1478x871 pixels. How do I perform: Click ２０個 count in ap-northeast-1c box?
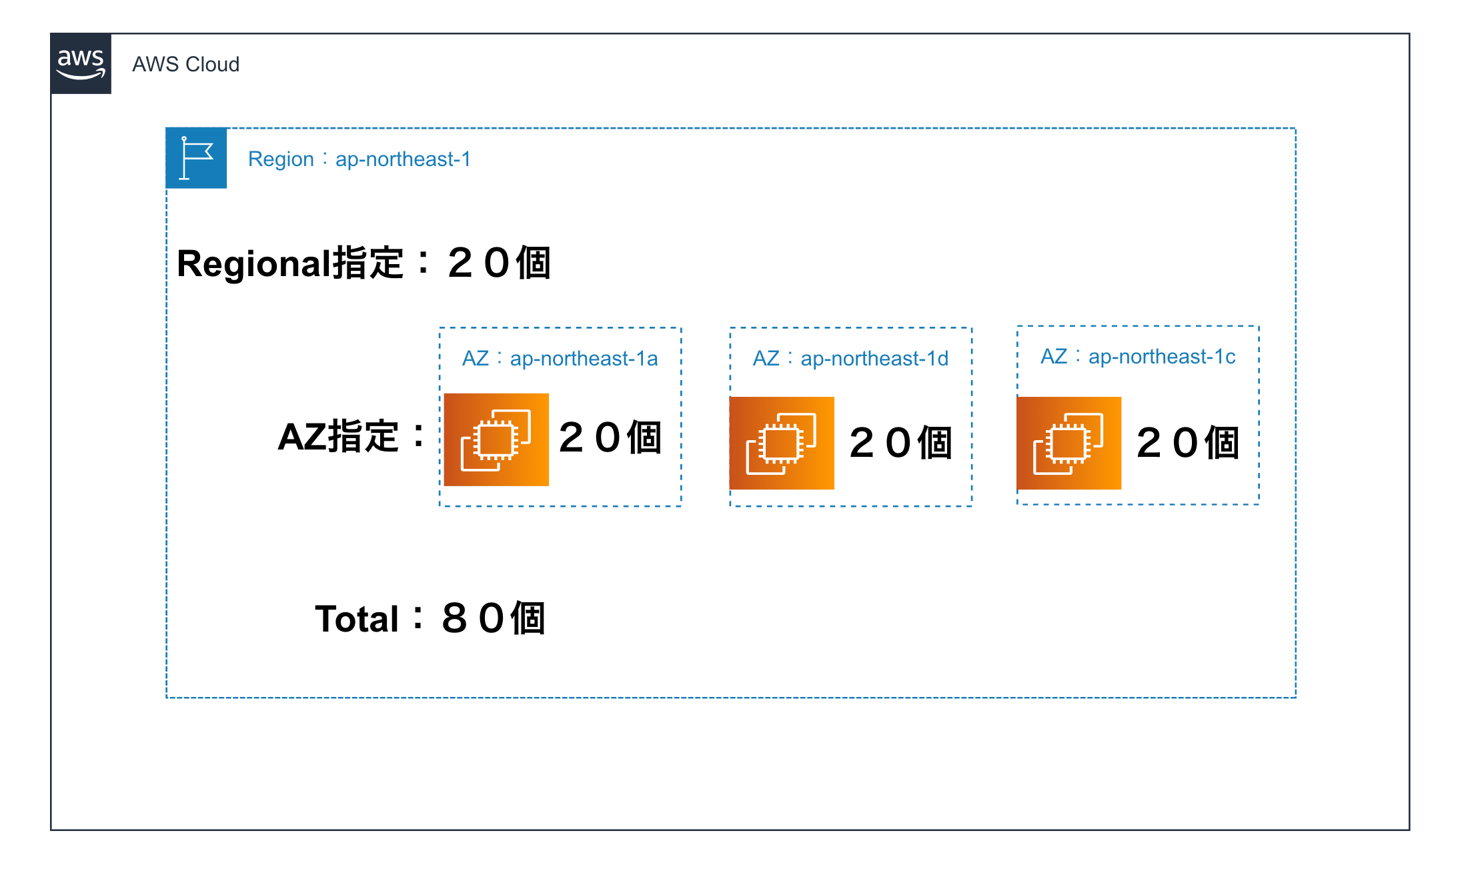(1188, 443)
